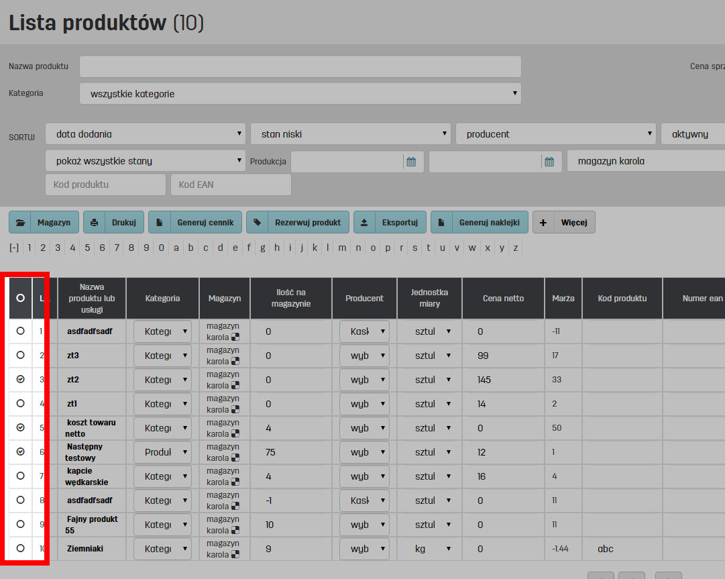Click the plus icon beside Więcej

click(543, 222)
